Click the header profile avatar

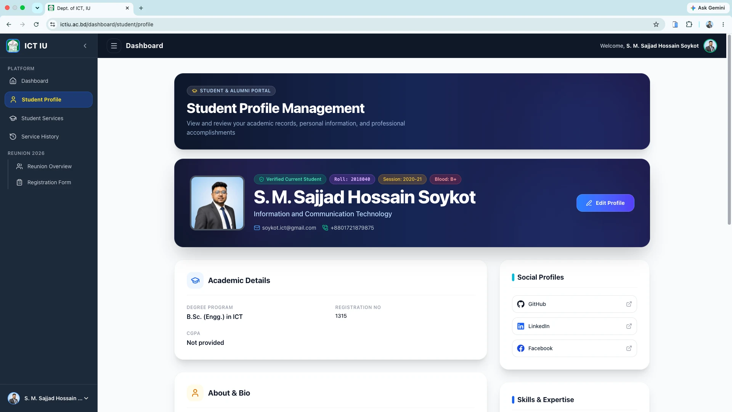coord(710,46)
